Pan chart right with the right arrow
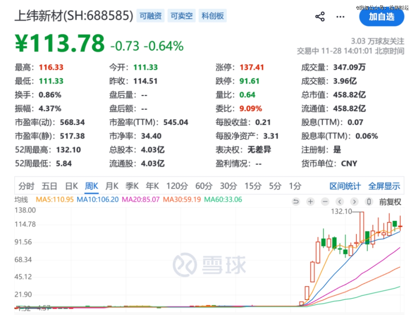This screenshot has height=315, width=416. (354, 202)
